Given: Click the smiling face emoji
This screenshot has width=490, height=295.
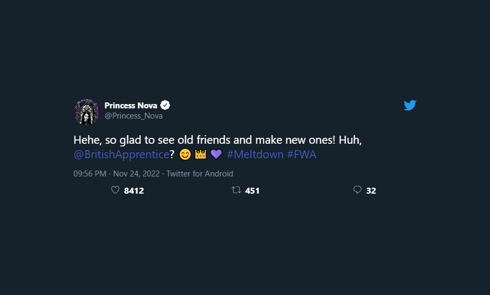Looking at the screenshot, I should click(185, 155).
